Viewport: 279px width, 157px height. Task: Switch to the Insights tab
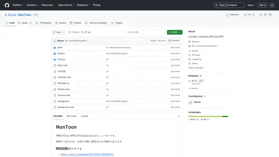[117, 23]
